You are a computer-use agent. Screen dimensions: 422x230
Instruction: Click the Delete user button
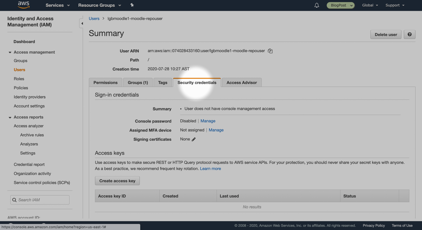coord(386,34)
